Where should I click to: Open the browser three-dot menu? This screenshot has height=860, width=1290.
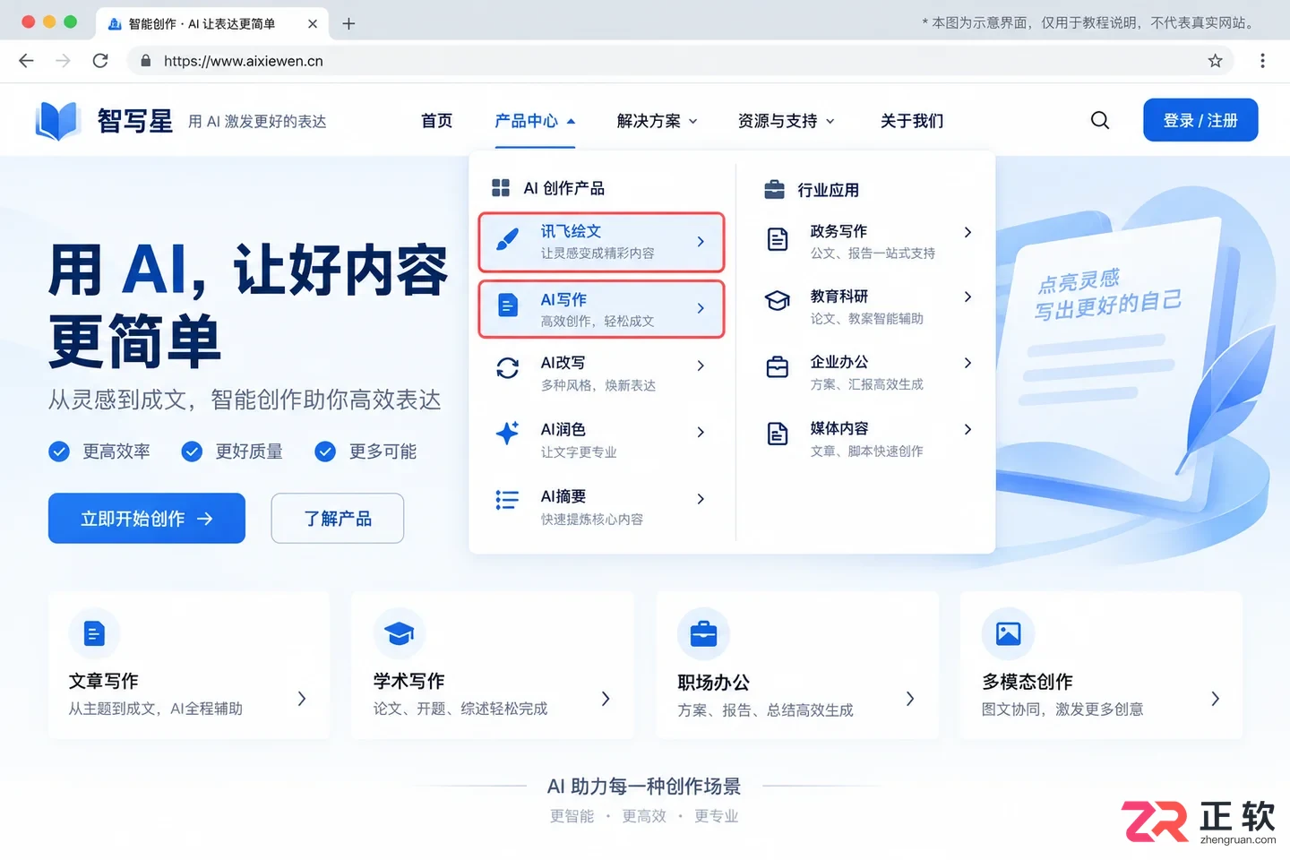pyautogui.click(x=1262, y=61)
